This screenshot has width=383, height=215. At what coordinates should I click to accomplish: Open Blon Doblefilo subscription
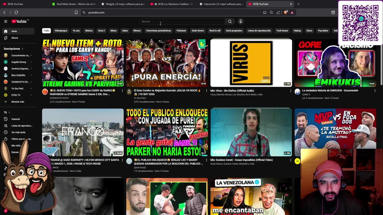(x=18, y=75)
